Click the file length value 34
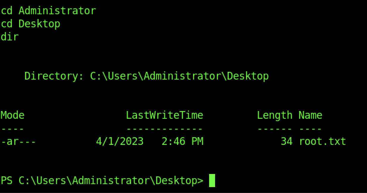Image resolution: width=367 pixels, height=193 pixels. [x=287, y=141]
